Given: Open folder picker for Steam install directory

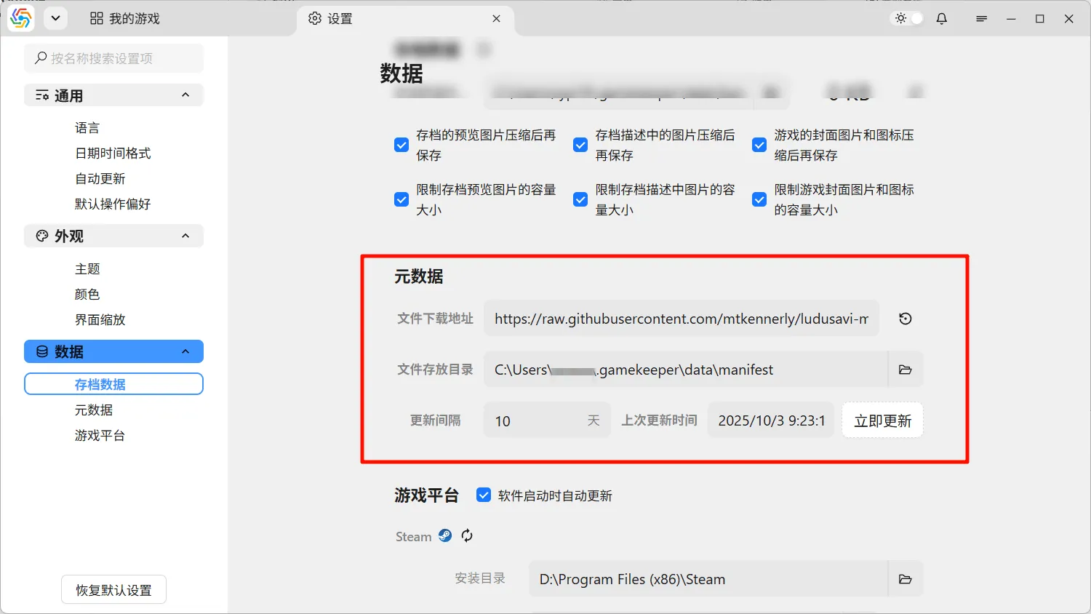Looking at the screenshot, I should coord(906,579).
